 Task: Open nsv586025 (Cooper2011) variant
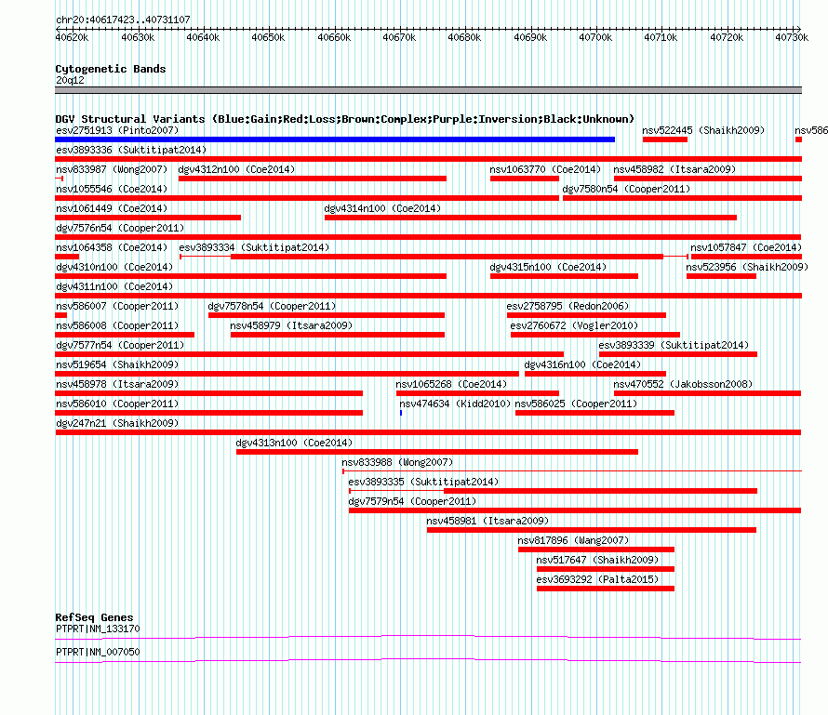tap(576, 404)
